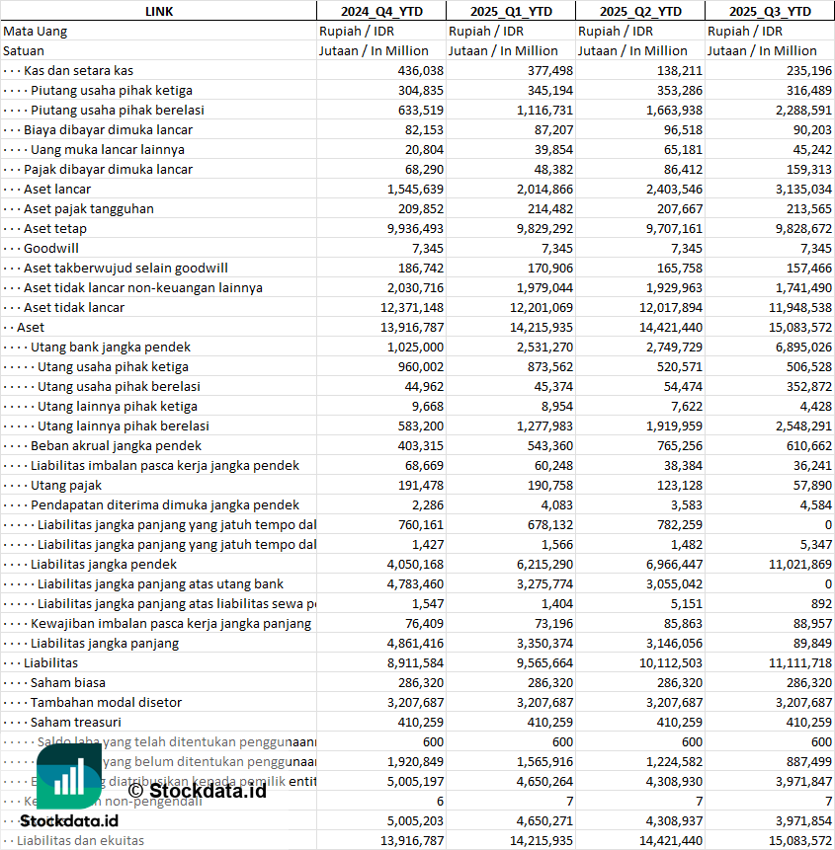Select retained earnings value 887,499
The width and height of the screenshot is (835, 850).
point(809,761)
